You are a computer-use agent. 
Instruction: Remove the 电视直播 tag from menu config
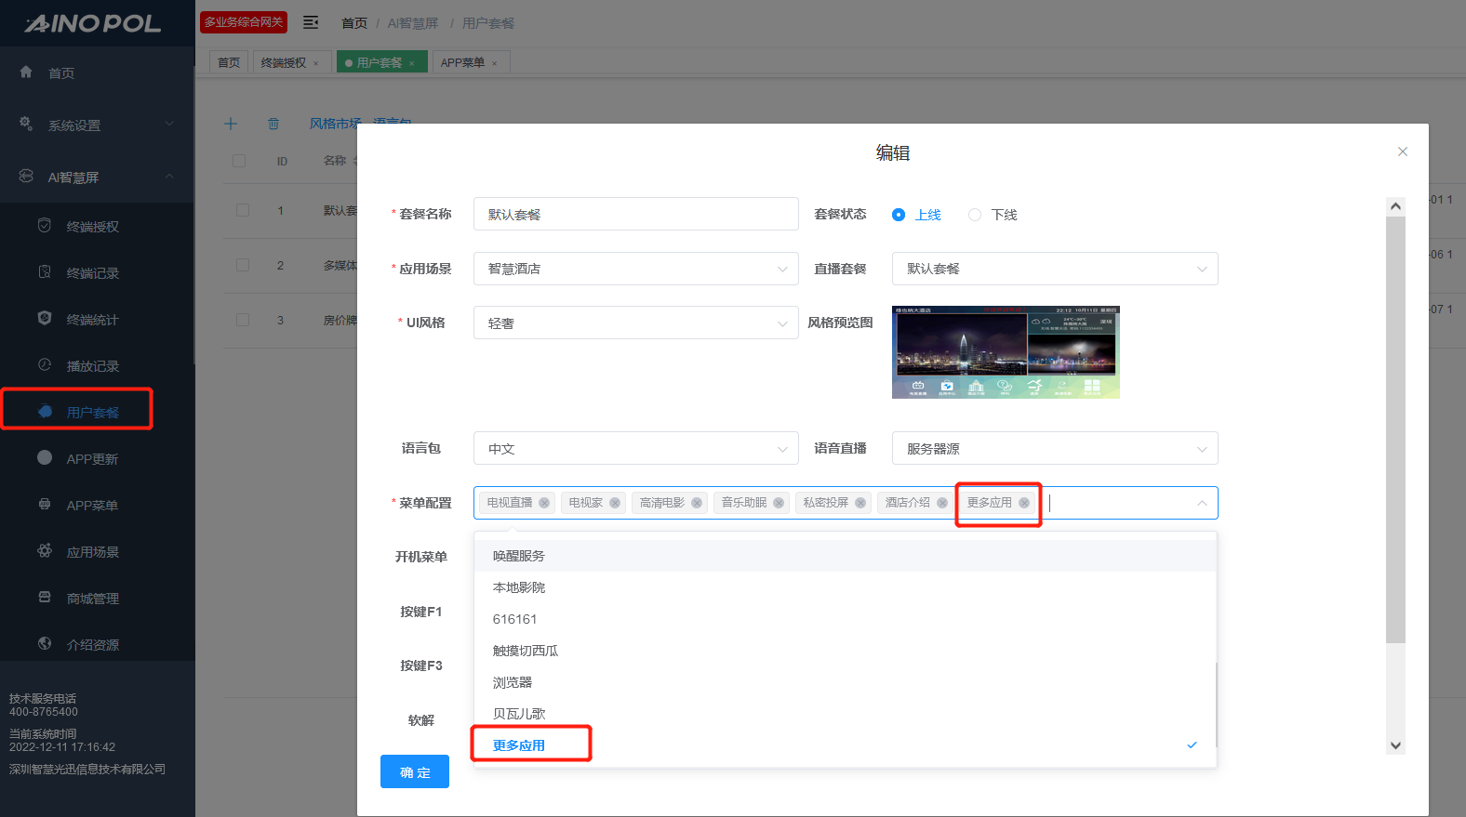coord(544,503)
